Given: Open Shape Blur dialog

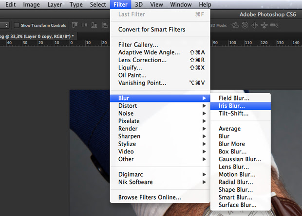Looking at the screenshot, I should [241, 190].
